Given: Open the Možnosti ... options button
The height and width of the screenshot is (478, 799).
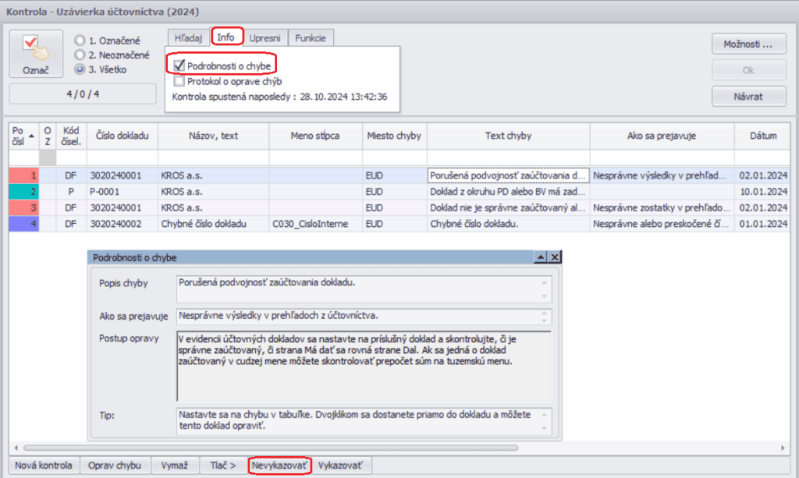Looking at the screenshot, I should pos(748,44).
